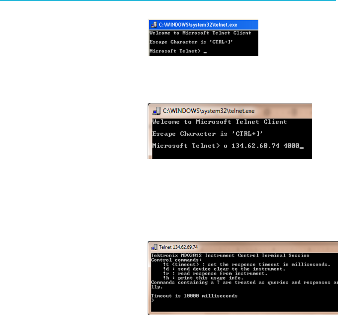This screenshot has height=315, width=338.
Task: Click the '!r : read response from instrument' line
Action: pyautogui.click(x=215, y=273)
